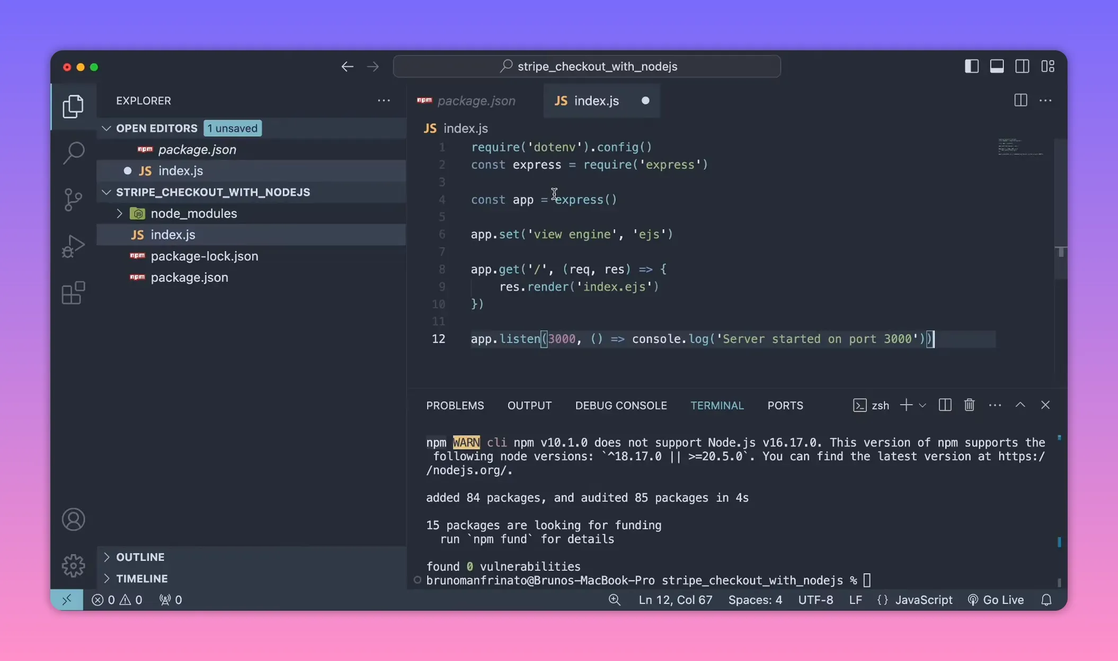Toggle the bottom panel visibility
The image size is (1118, 661).
tap(997, 66)
